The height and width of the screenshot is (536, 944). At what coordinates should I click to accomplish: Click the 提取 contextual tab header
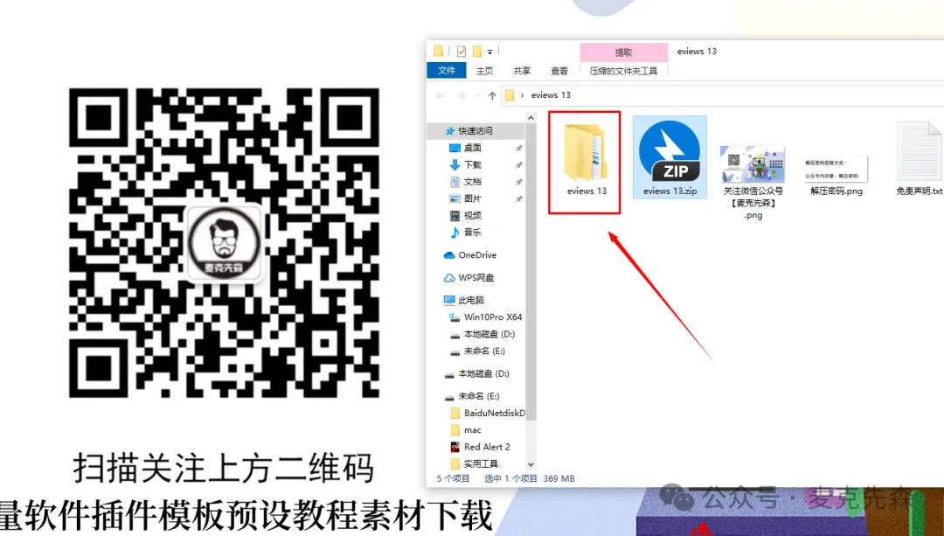(x=624, y=52)
